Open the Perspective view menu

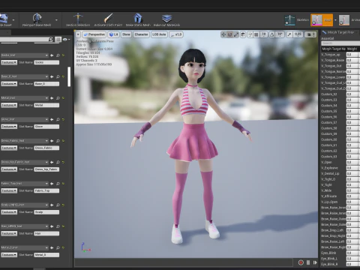coord(94,34)
